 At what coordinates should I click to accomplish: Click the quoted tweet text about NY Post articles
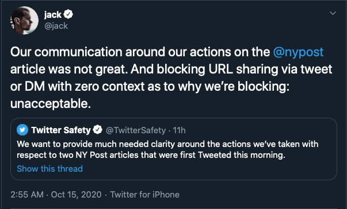167,149
